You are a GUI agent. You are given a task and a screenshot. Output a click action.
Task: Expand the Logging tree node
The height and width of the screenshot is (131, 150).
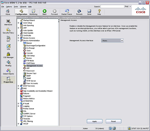18,106
